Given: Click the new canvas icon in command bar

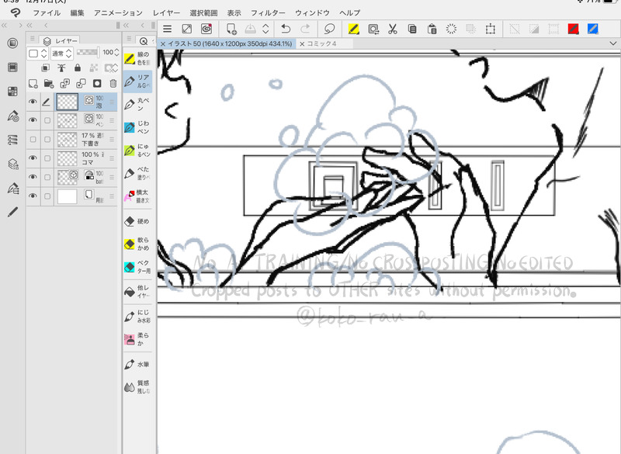Looking at the screenshot, I should click(231, 29).
